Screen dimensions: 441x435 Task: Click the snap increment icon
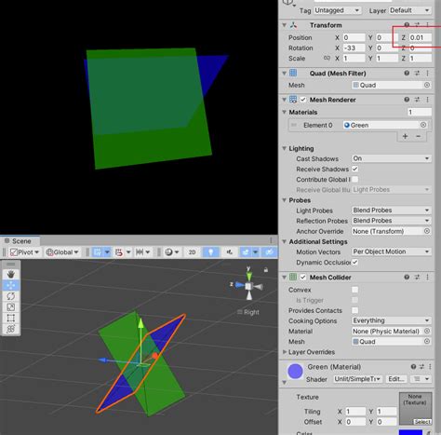coord(140,252)
